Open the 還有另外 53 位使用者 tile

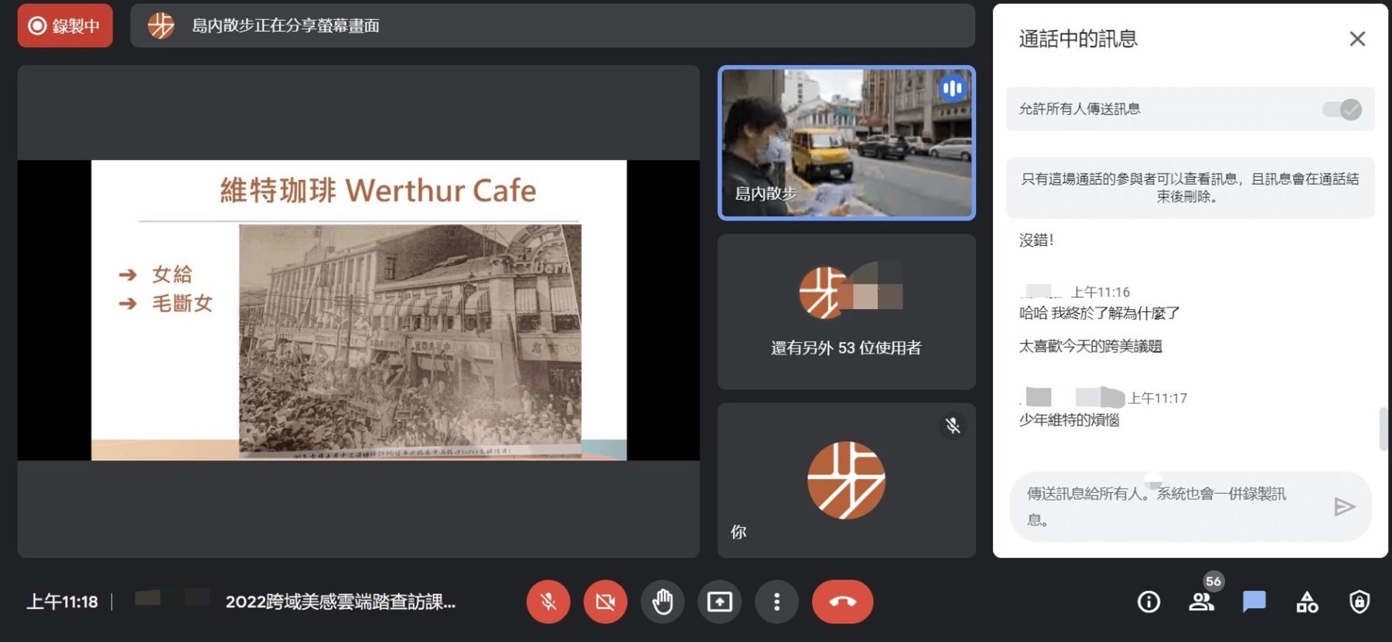pyautogui.click(x=846, y=312)
